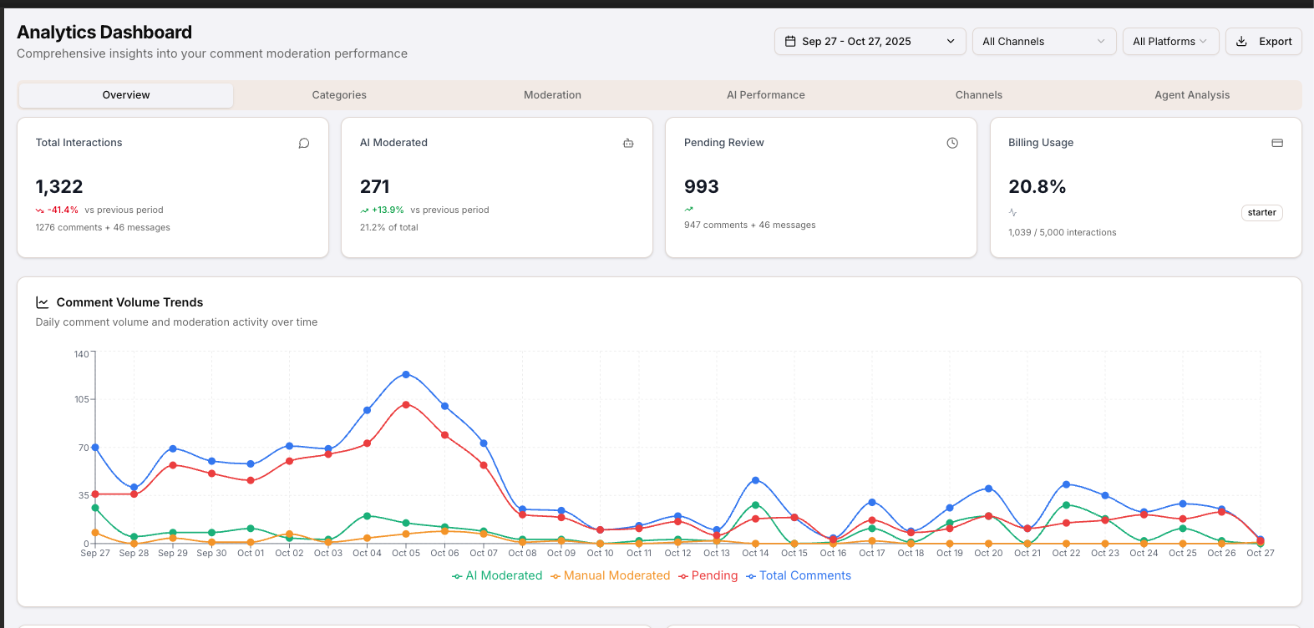Click the '1276 comments + 46 messages' text
Viewport: 1314px width, 628px height.
click(103, 227)
